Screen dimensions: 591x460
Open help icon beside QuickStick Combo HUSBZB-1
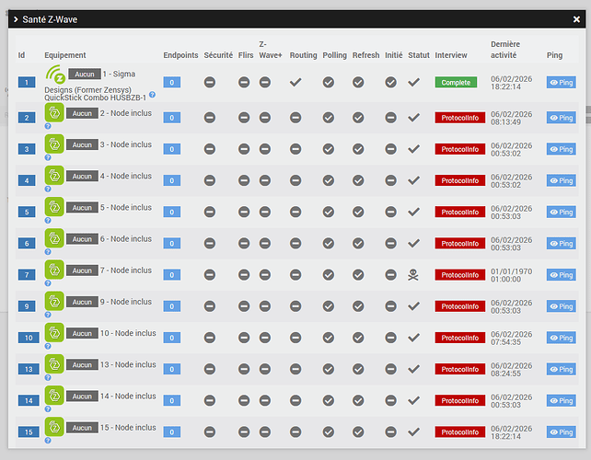pyautogui.click(x=152, y=95)
